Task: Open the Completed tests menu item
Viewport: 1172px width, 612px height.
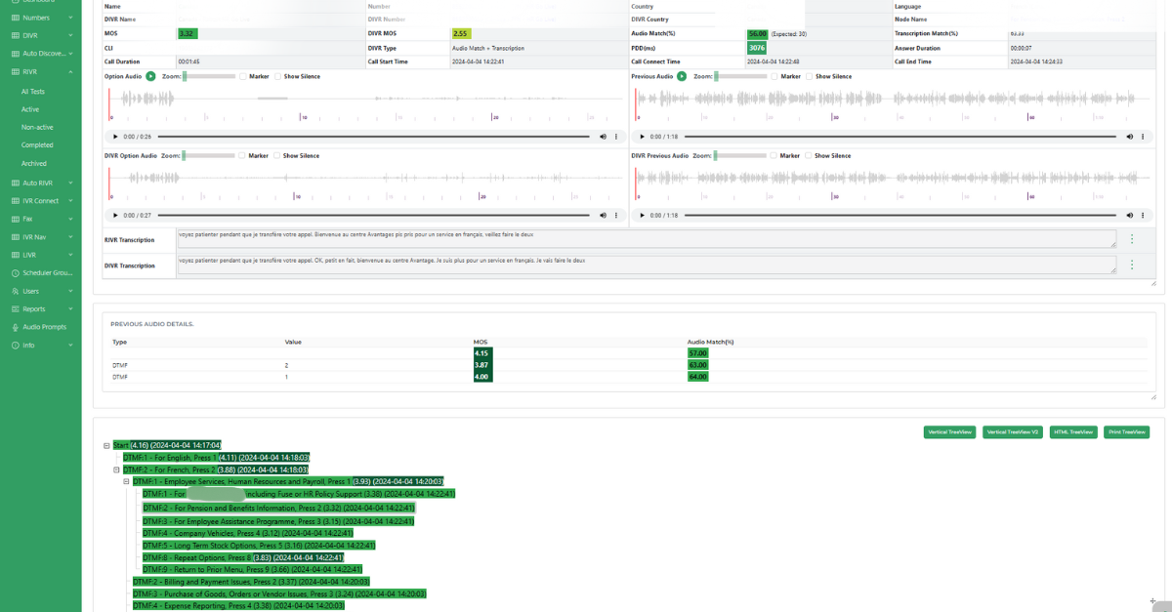Action: point(37,145)
